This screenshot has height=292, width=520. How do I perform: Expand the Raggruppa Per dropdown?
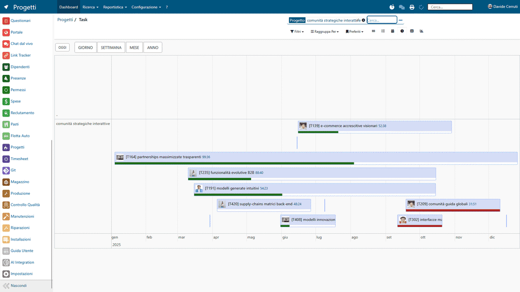click(324, 31)
